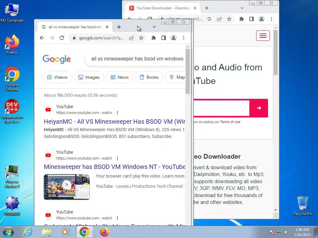The width and height of the screenshot is (318, 238).
Task: Select Embarcadero Dev-C++ desktop shortcut
Action: (x=12, y=111)
